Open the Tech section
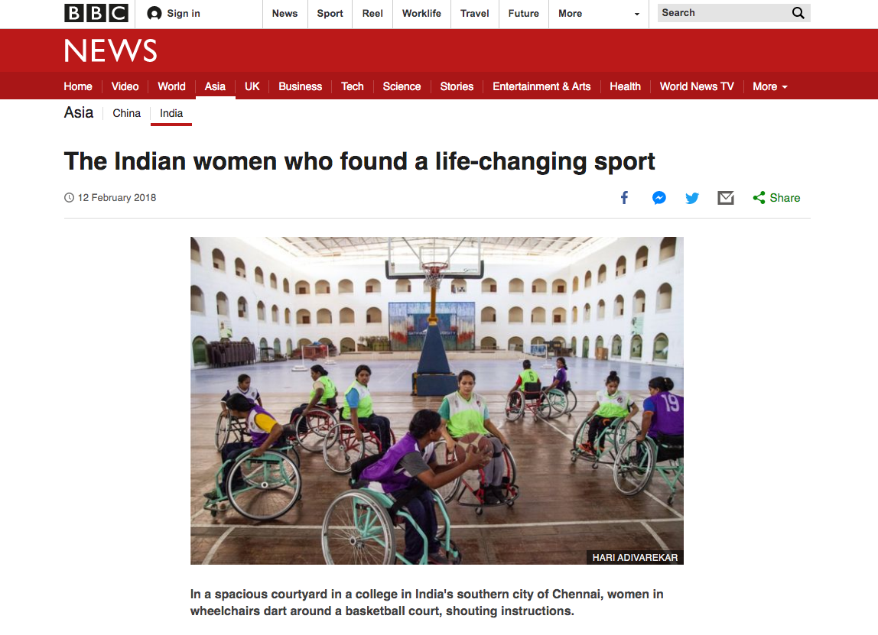878x635 pixels. tap(353, 86)
